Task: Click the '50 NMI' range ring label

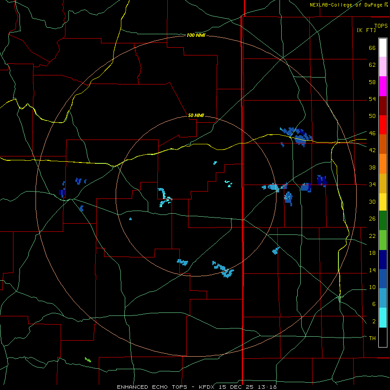Action: 196,115
